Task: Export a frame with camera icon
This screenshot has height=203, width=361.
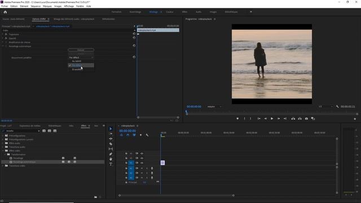Action: pyautogui.click(x=306, y=118)
